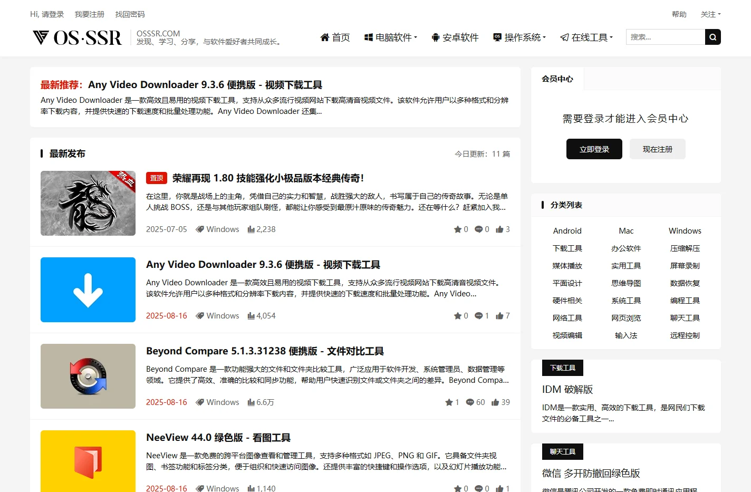Click the view count icon showing 6.6万

[x=251, y=402]
